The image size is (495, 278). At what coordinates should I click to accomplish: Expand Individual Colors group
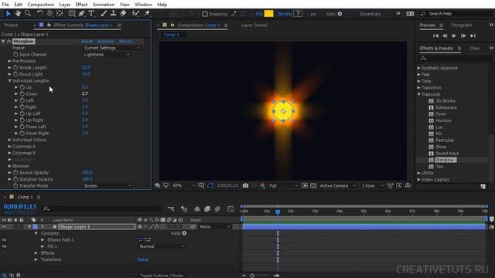click(10, 140)
